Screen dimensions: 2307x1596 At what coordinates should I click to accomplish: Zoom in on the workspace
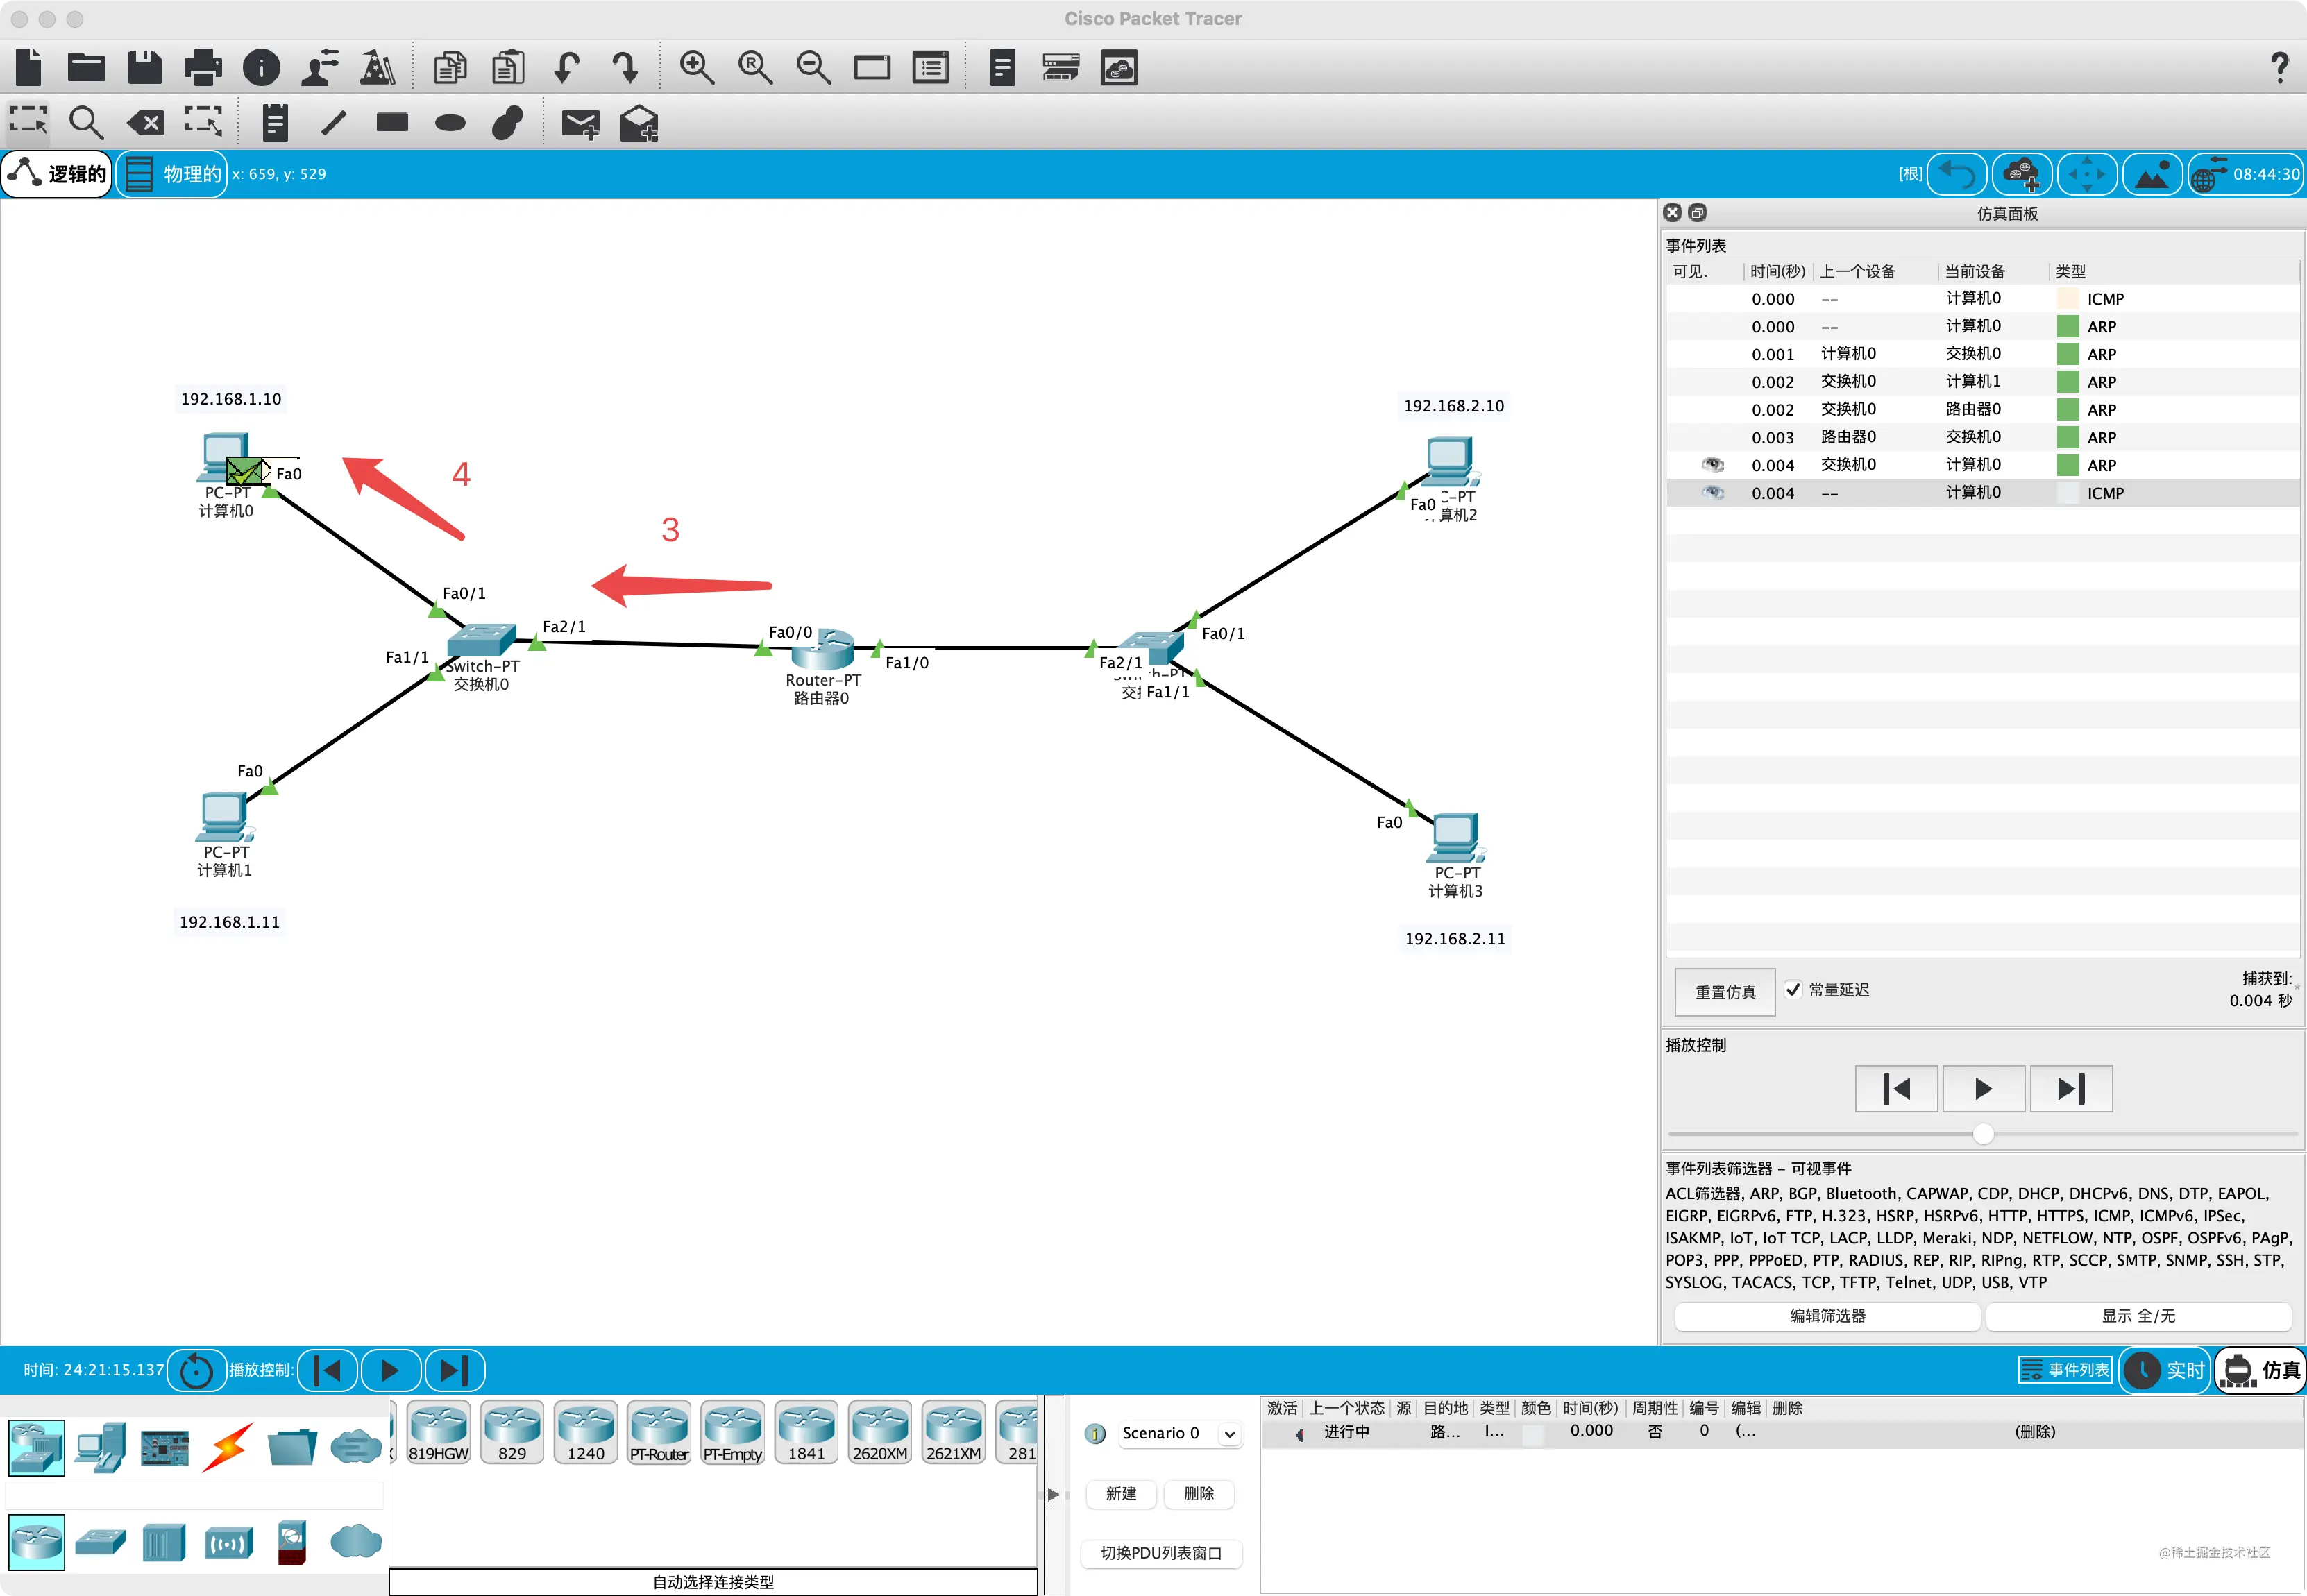tap(697, 67)
